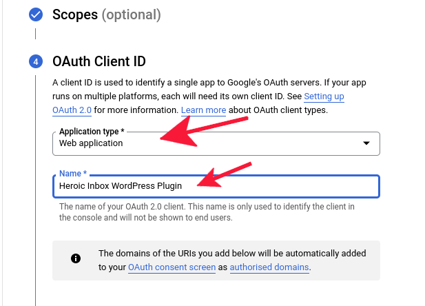Image resolution: width=425 pixels, height=306 pixels.
Task: Open the OAuth consent screen link
Action: coord(172,267)
